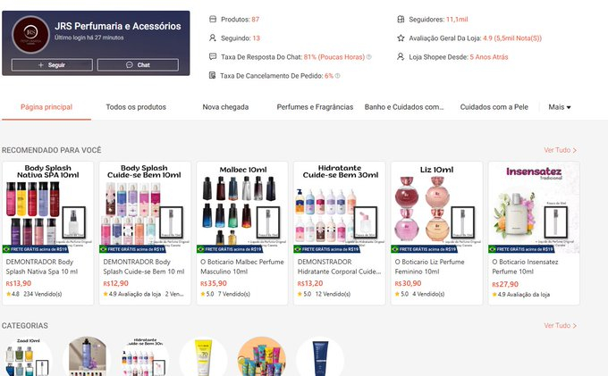608x376 pixels.
Task: Follow the store with Seguir button
Action: (x=52, y=64)
